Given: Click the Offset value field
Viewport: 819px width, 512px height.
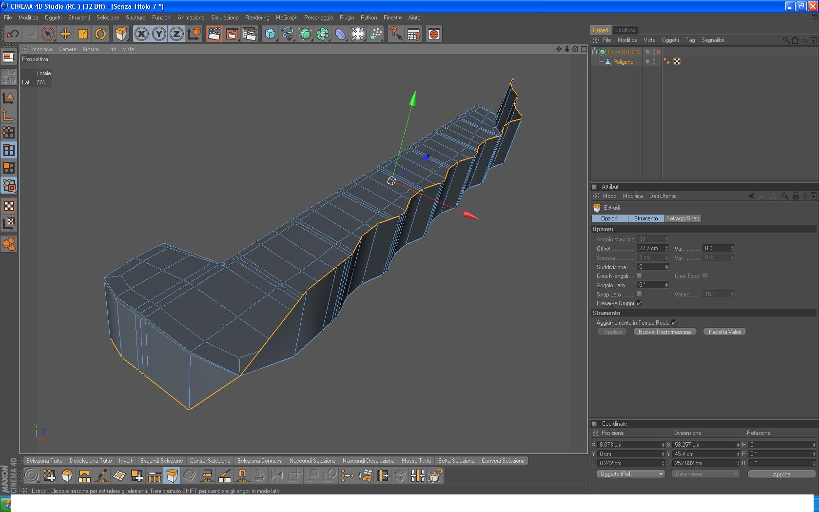Looking at the screenshot, I should point(650,248).
